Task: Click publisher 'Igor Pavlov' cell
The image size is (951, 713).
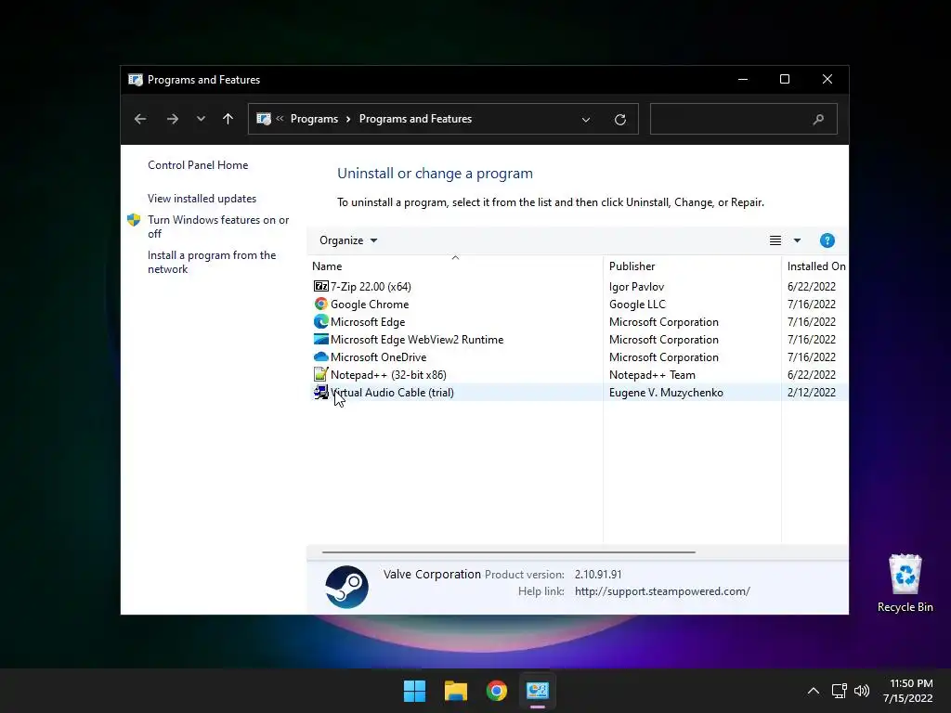Action: tap(636, 287)
